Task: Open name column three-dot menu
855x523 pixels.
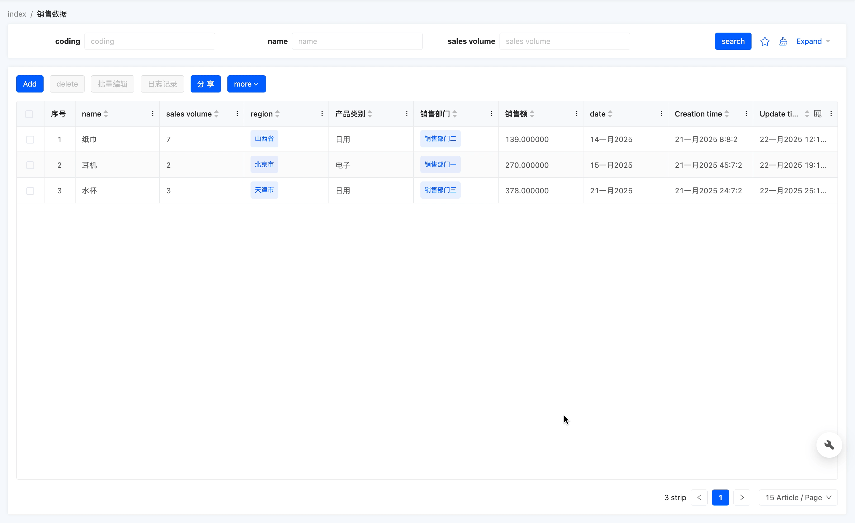Action: pyautogui.click(x=153, y=114)
